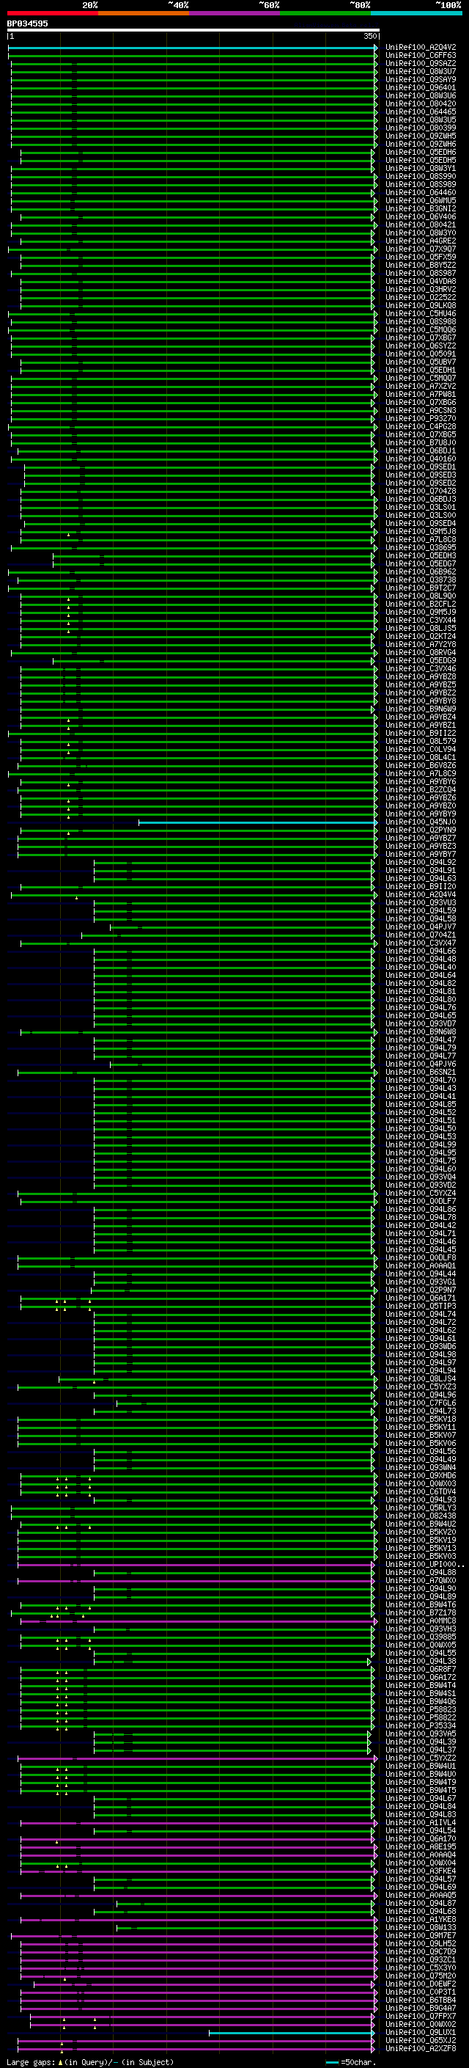The image size is (469, 2068).
Task: Click the UniRef100_Q93VA5 label
Action: (x=420, y=1733)
